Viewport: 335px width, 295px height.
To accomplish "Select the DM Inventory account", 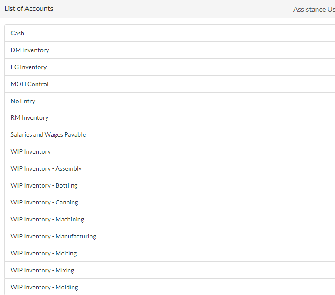I will 170,50.
